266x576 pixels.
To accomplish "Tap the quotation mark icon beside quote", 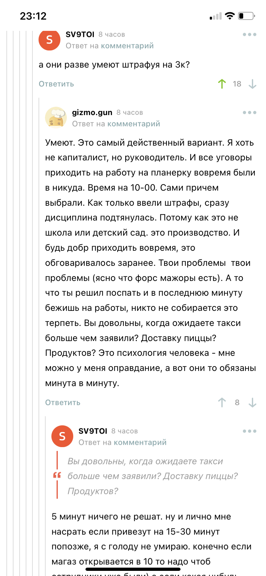I will (57, 475).
